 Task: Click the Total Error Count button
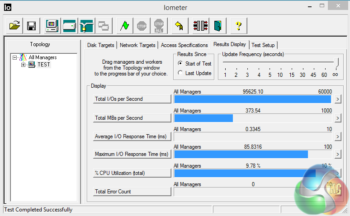click(x=132, y=192)
